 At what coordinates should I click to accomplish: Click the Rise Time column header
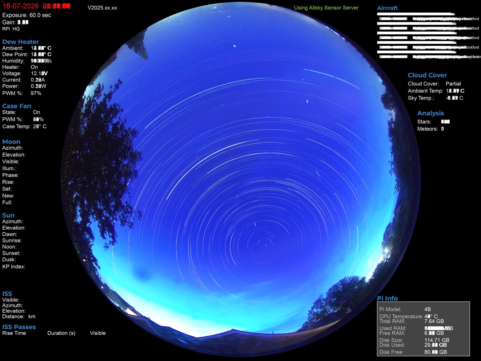coord(14,333)
